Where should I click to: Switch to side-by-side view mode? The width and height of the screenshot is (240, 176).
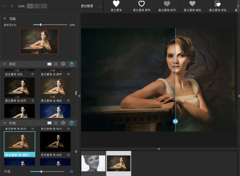[36, 6]
